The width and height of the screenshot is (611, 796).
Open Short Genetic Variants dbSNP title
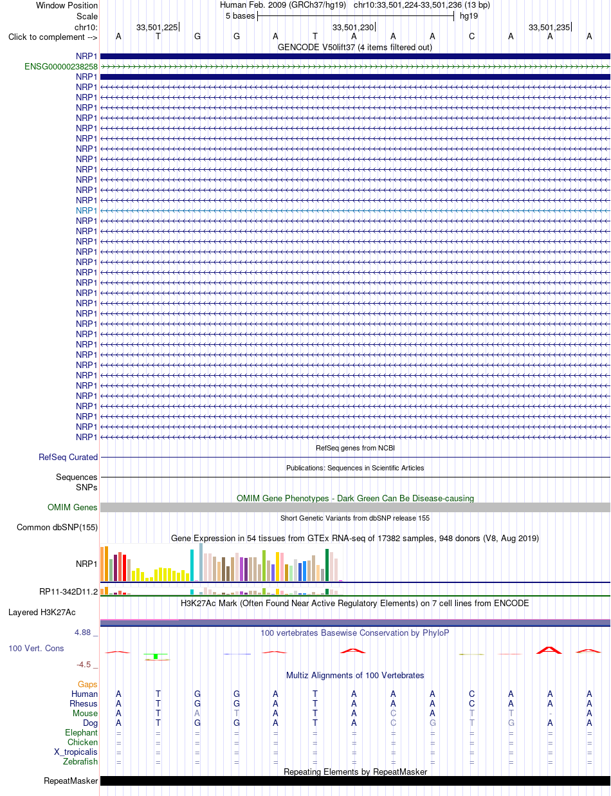tap(355, 518)
